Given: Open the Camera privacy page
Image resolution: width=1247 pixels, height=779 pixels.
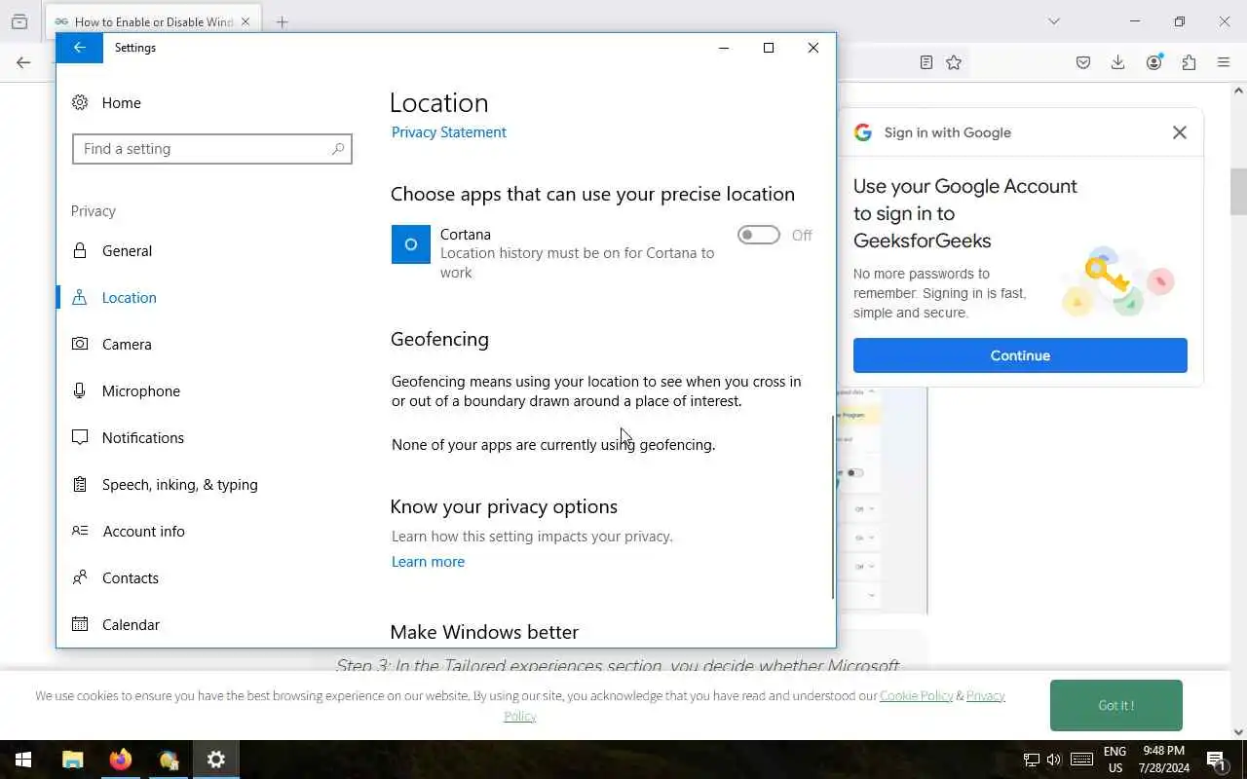Looking at the screenshot, I should [127, 344].
